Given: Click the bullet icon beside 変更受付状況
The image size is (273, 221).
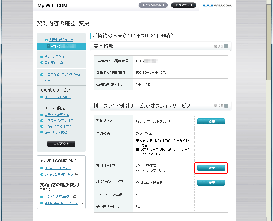Looking at the screenshot, I should pyautogui.click(x=42, y=63).
